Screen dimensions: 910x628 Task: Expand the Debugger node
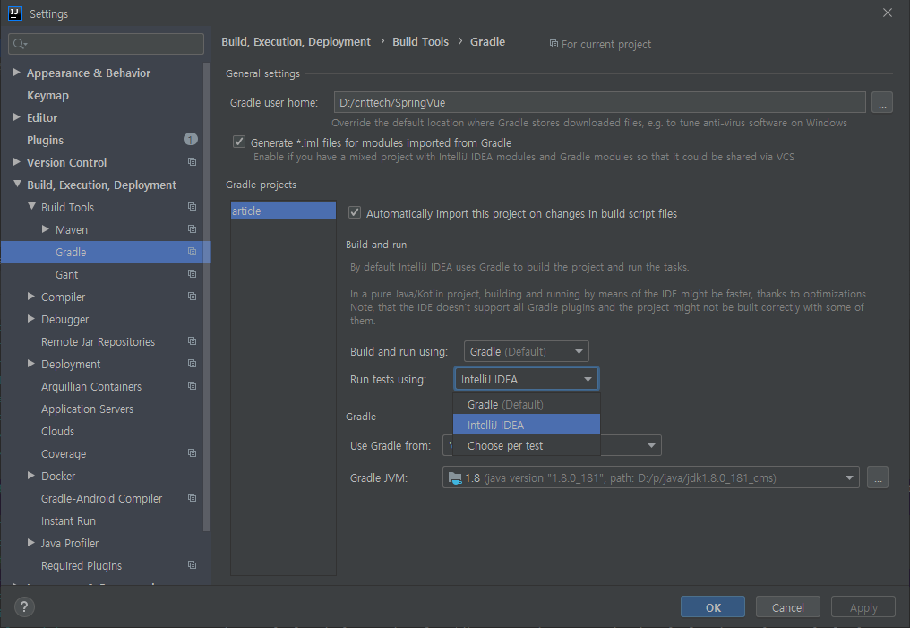click(31, 319)
